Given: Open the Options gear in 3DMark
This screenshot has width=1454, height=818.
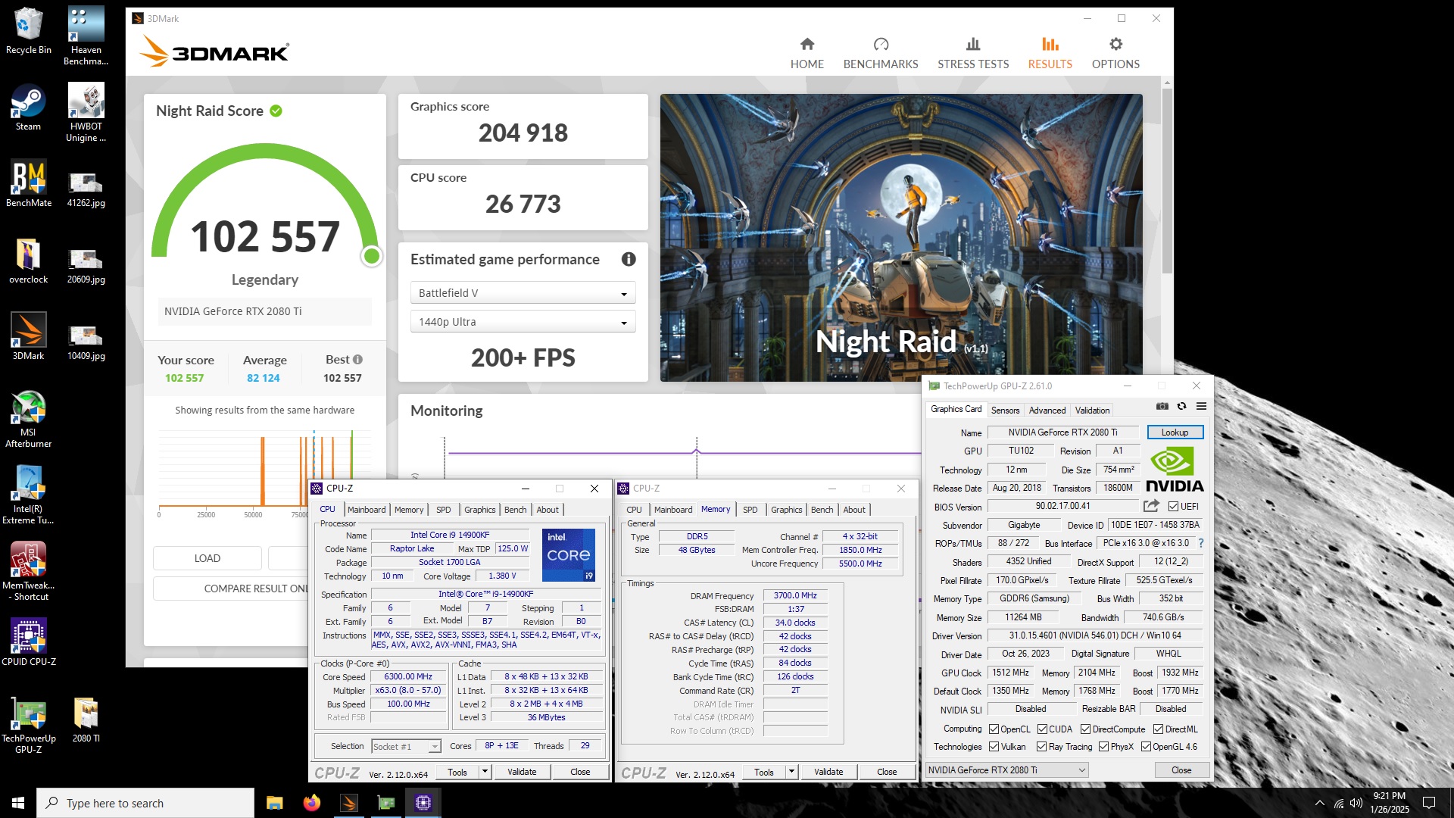Looking at the screenshot, I should pos(1115,53).
